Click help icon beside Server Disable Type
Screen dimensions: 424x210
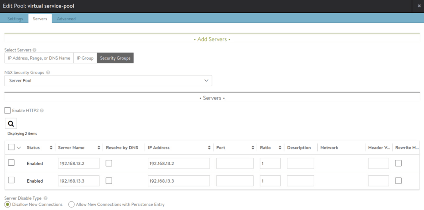45,198
